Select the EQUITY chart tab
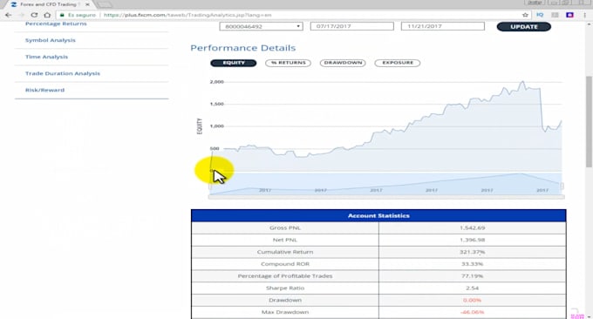 [234, 63]
